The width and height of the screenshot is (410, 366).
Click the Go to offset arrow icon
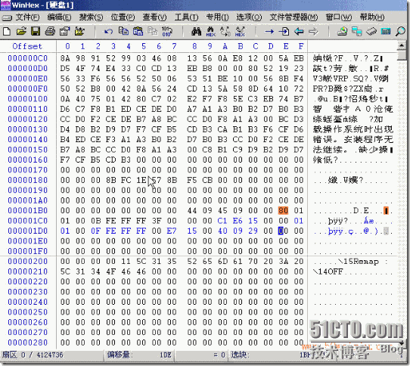pyautogui.click(x=269, y=32)
